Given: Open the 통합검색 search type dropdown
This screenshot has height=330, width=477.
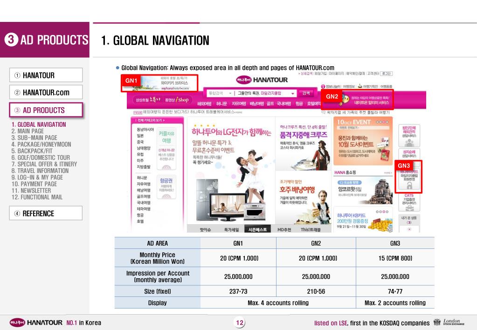Looking at the screenshot, I should coord(220,93).
